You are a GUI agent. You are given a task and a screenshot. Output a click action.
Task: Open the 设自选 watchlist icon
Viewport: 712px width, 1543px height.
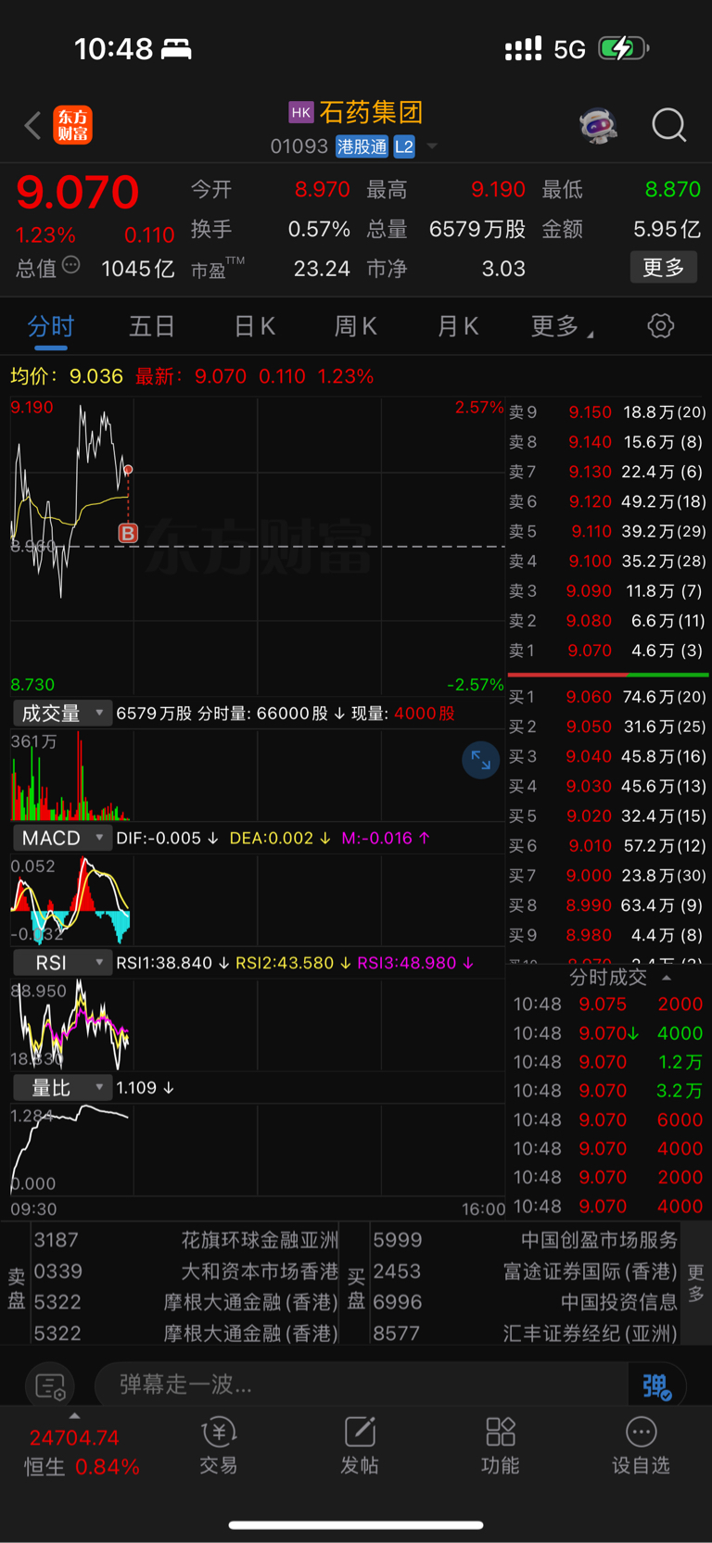click(641, 1446)
